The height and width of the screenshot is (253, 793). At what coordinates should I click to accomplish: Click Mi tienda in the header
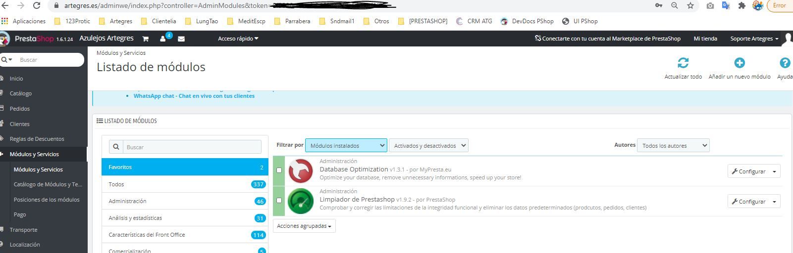pos(705,39)
